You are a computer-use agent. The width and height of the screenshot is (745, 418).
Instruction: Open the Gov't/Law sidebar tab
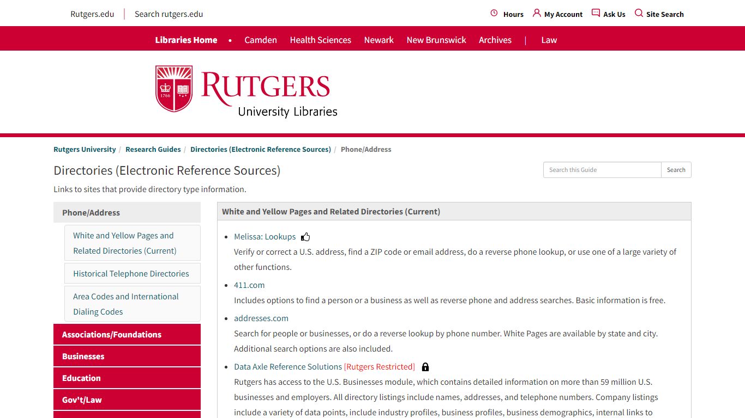pyautogui.click(x=127, y=399)
